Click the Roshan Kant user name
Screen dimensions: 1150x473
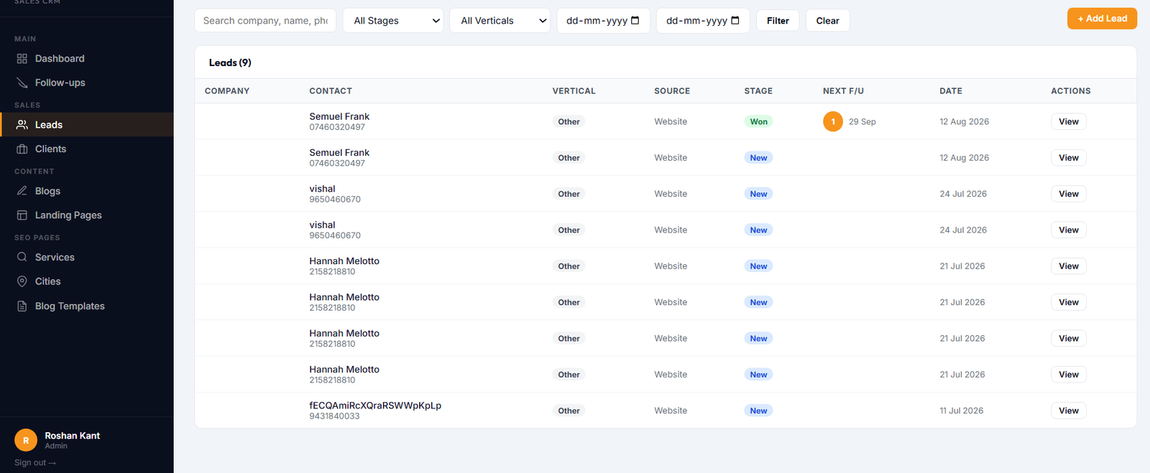coord(72,436)
